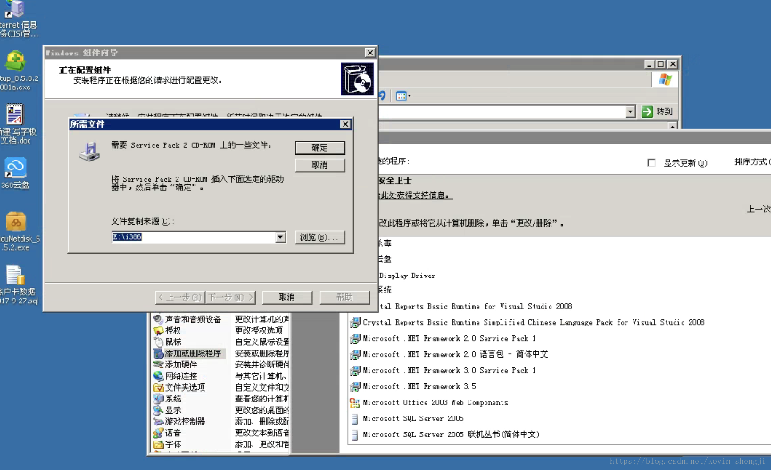Click the 帮助 button in the wizard
Image resolution: width=771 pixels, height=470 pixels.
[345, 297]
